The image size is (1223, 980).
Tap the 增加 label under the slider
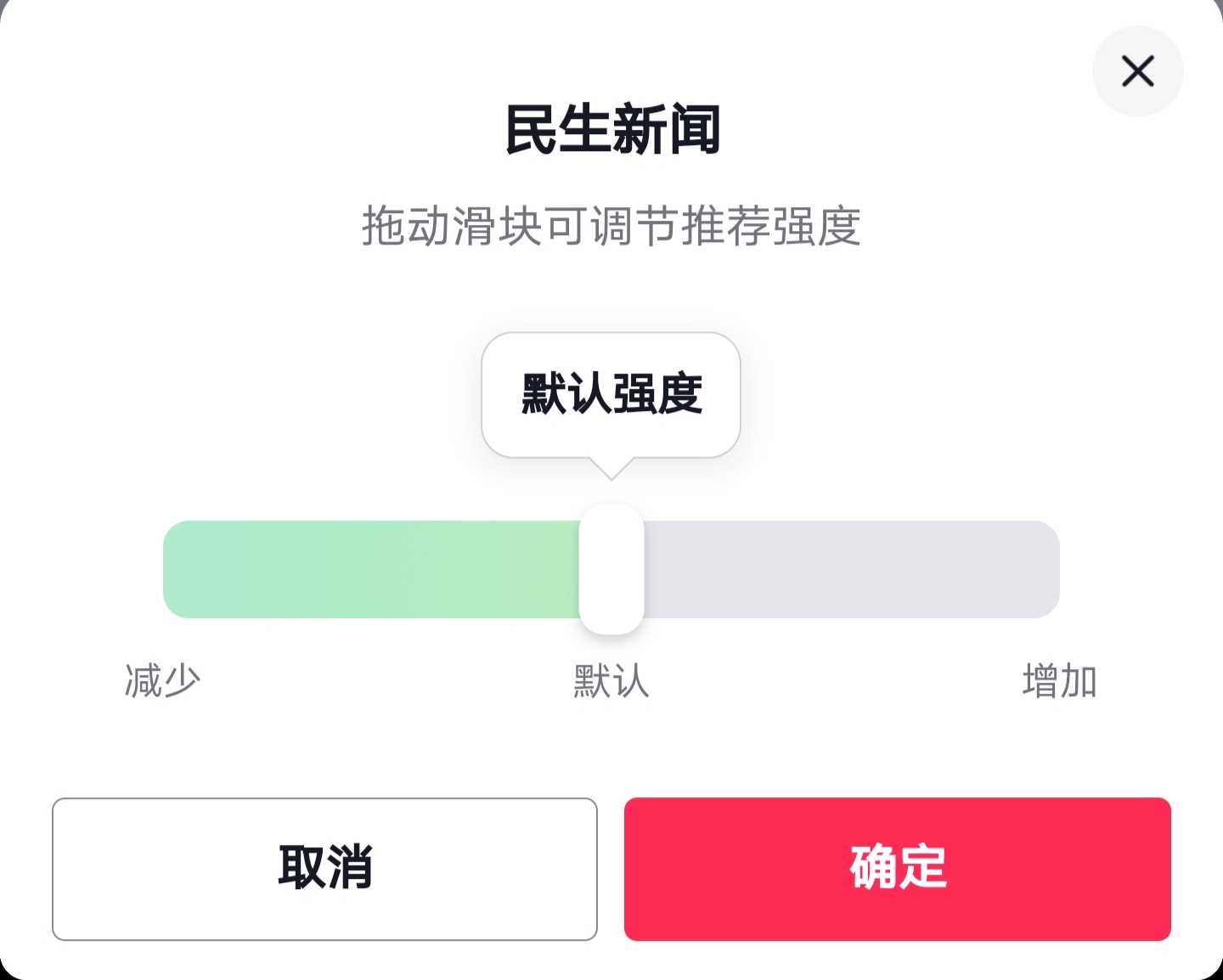click(x=1059, y=681)
